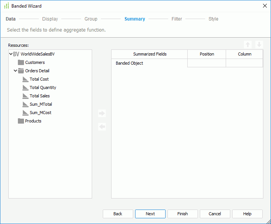Click the remove field left-arrow button

(x=102, y=127)
